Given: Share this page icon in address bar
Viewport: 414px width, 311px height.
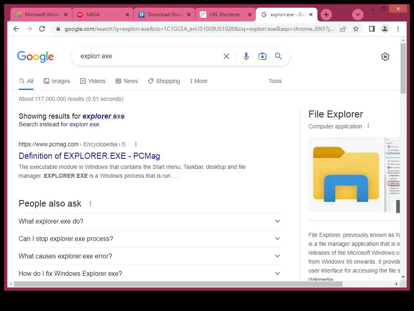Looking at the screenshot, I should (343, 29).
